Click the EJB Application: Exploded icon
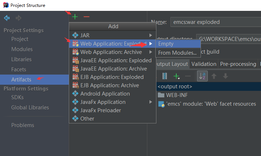Screen dimensions: 261x156 pyautogui.click(x=75, y=77)
